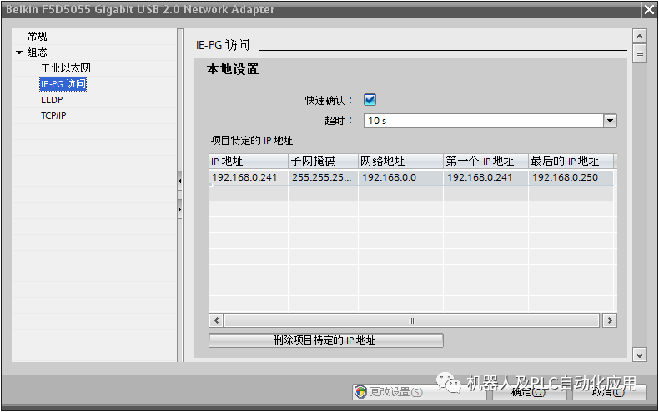This screenshot has width=659, height=412.
Task: Click the lower splitter expand-right arrow
Action: point(179,209)
